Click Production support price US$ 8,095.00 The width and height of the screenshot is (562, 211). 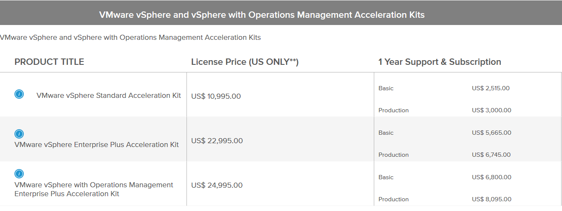pos(491,199)
